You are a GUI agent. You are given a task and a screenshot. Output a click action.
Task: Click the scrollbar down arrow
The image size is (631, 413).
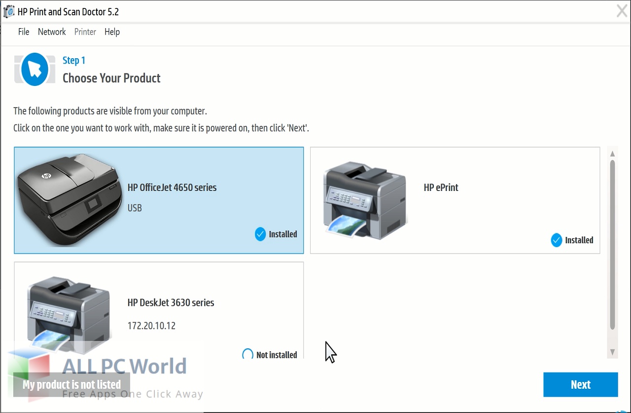point(612,352)
